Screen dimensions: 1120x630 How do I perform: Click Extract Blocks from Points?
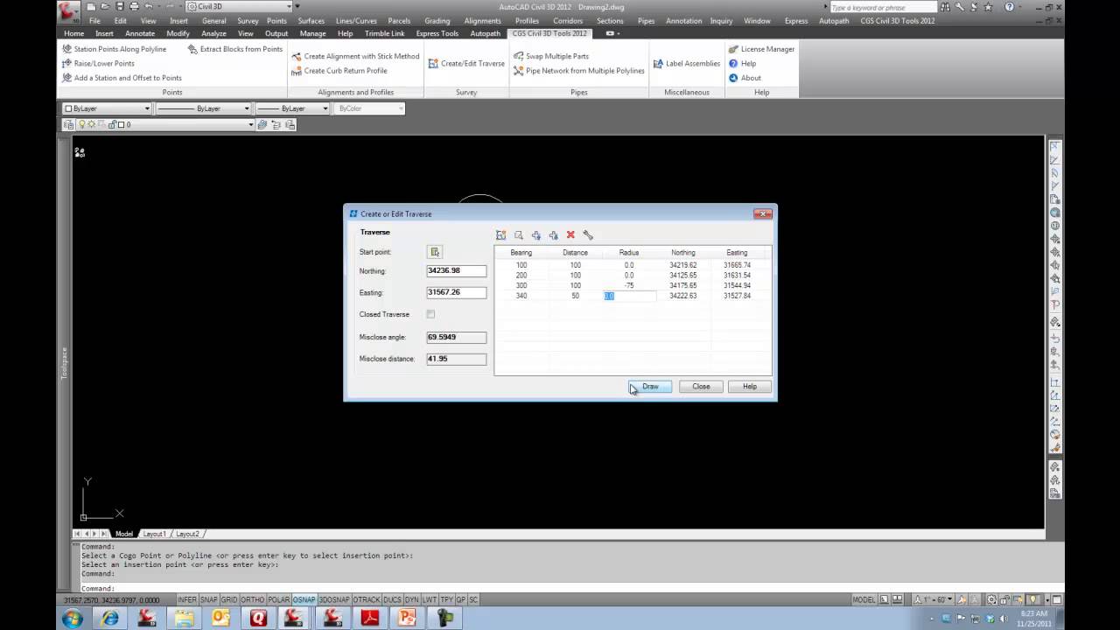pyautogui.click(x=235, y=49)
